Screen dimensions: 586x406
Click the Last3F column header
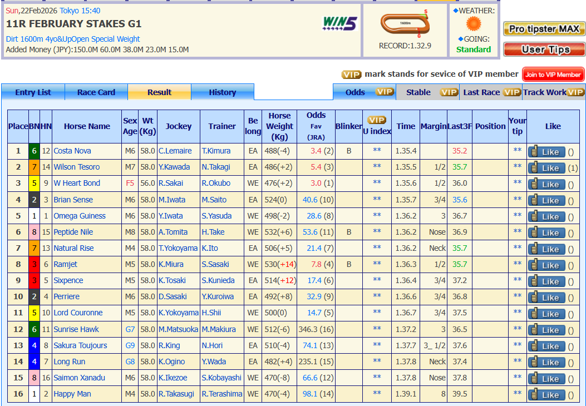pos(460,126)
